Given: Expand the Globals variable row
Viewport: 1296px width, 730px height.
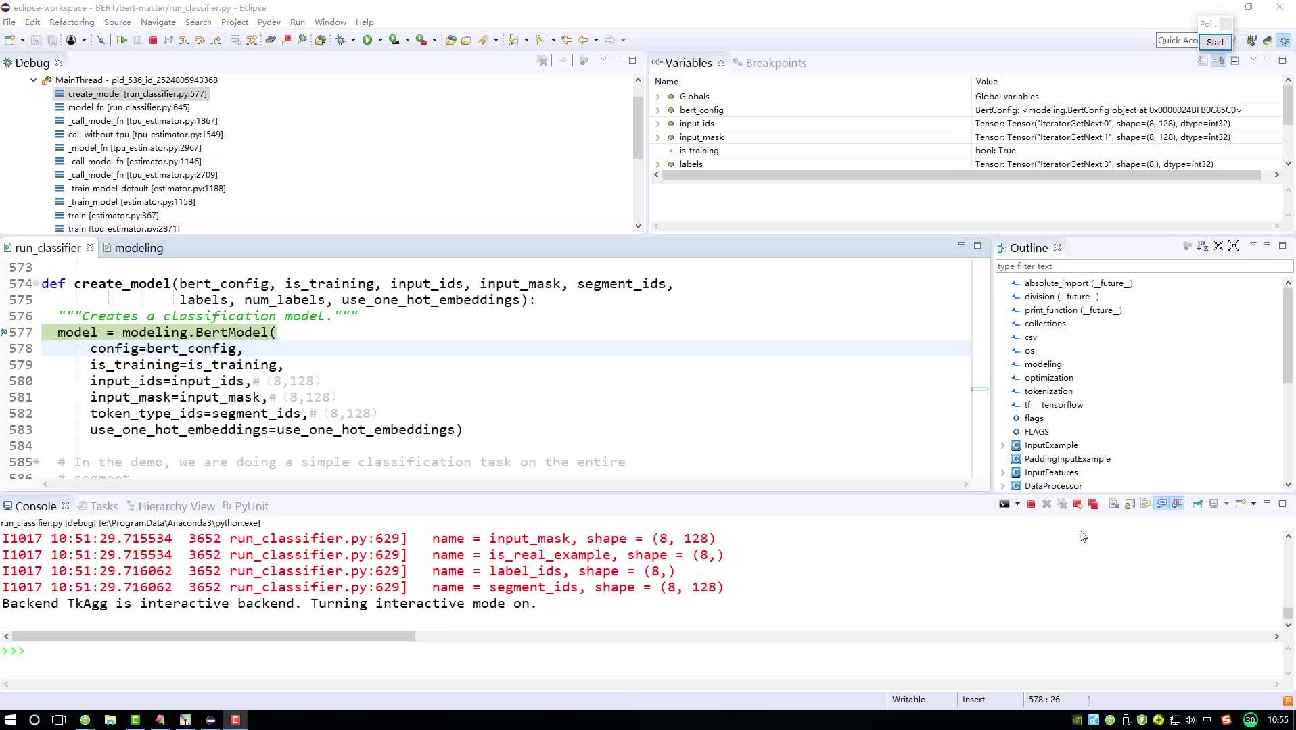Looking at the screenshot, I should [657, 97].
